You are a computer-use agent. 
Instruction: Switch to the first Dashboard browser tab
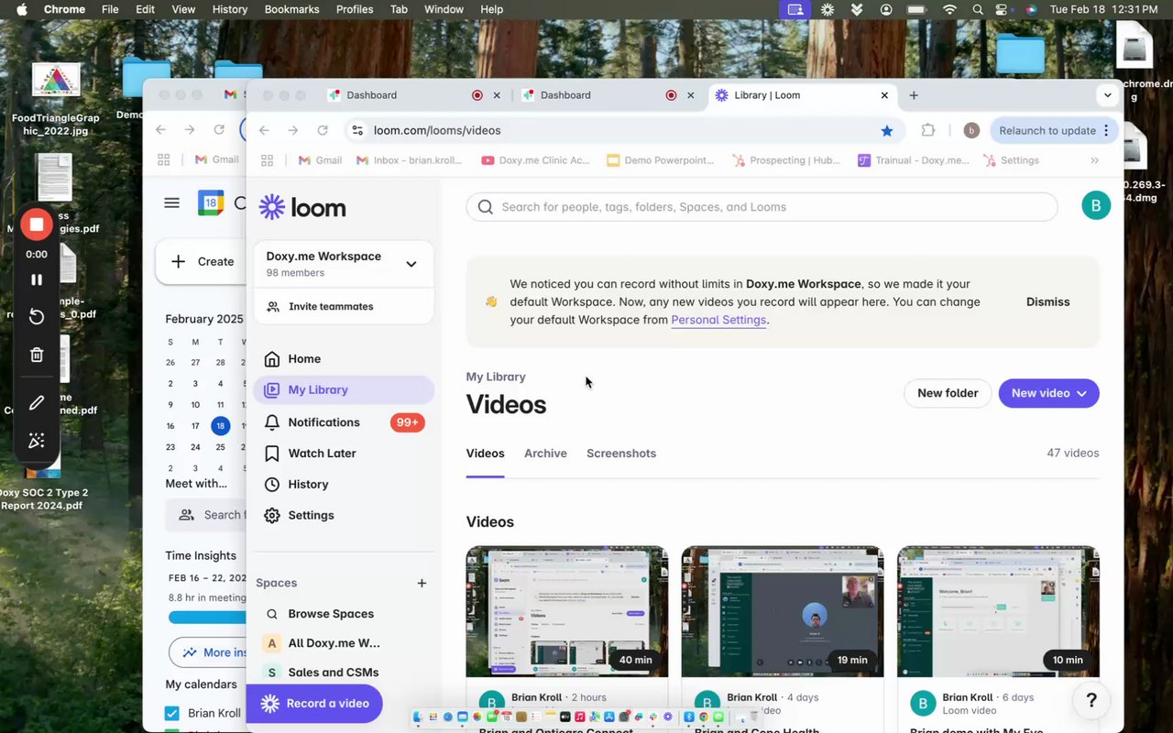tap(416, 95)
